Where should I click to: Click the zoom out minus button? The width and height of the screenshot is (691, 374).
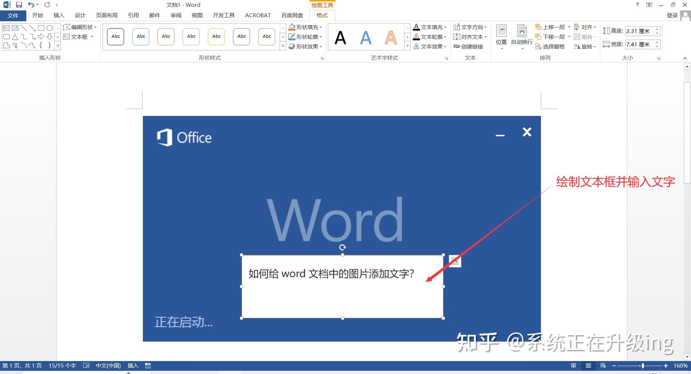[x=614, y=366]
